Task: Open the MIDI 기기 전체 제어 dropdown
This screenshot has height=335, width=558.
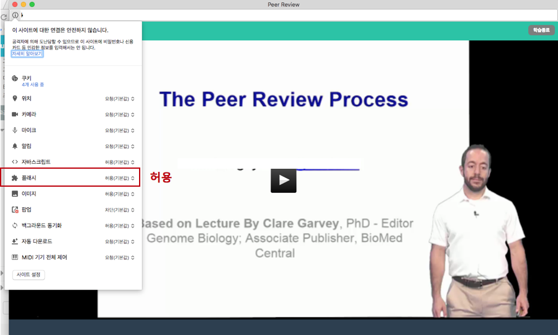Action: [x=120, y=257]
